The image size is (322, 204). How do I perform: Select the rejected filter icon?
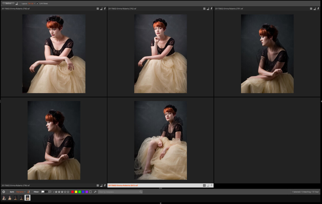pyautogui.click(x=46, y=192)
